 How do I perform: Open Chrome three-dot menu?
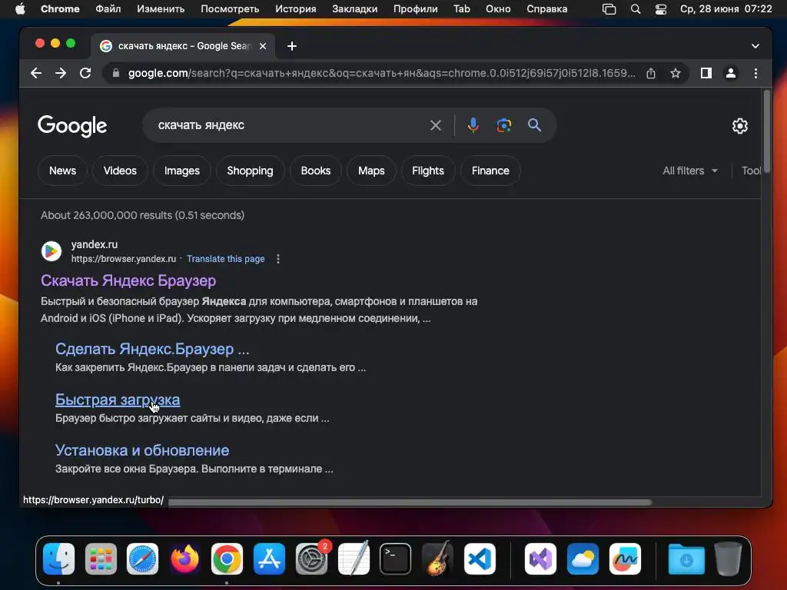click(756, 73)
